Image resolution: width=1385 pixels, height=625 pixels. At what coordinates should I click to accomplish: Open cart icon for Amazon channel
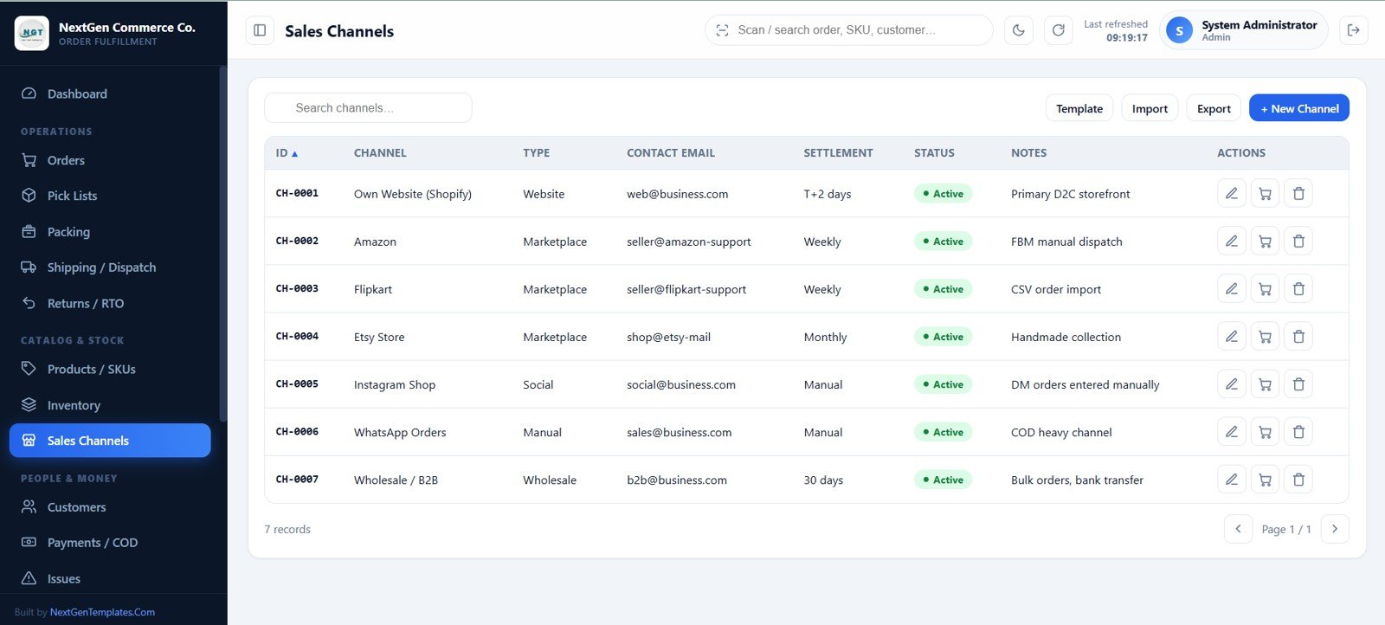coord(1265,241)
